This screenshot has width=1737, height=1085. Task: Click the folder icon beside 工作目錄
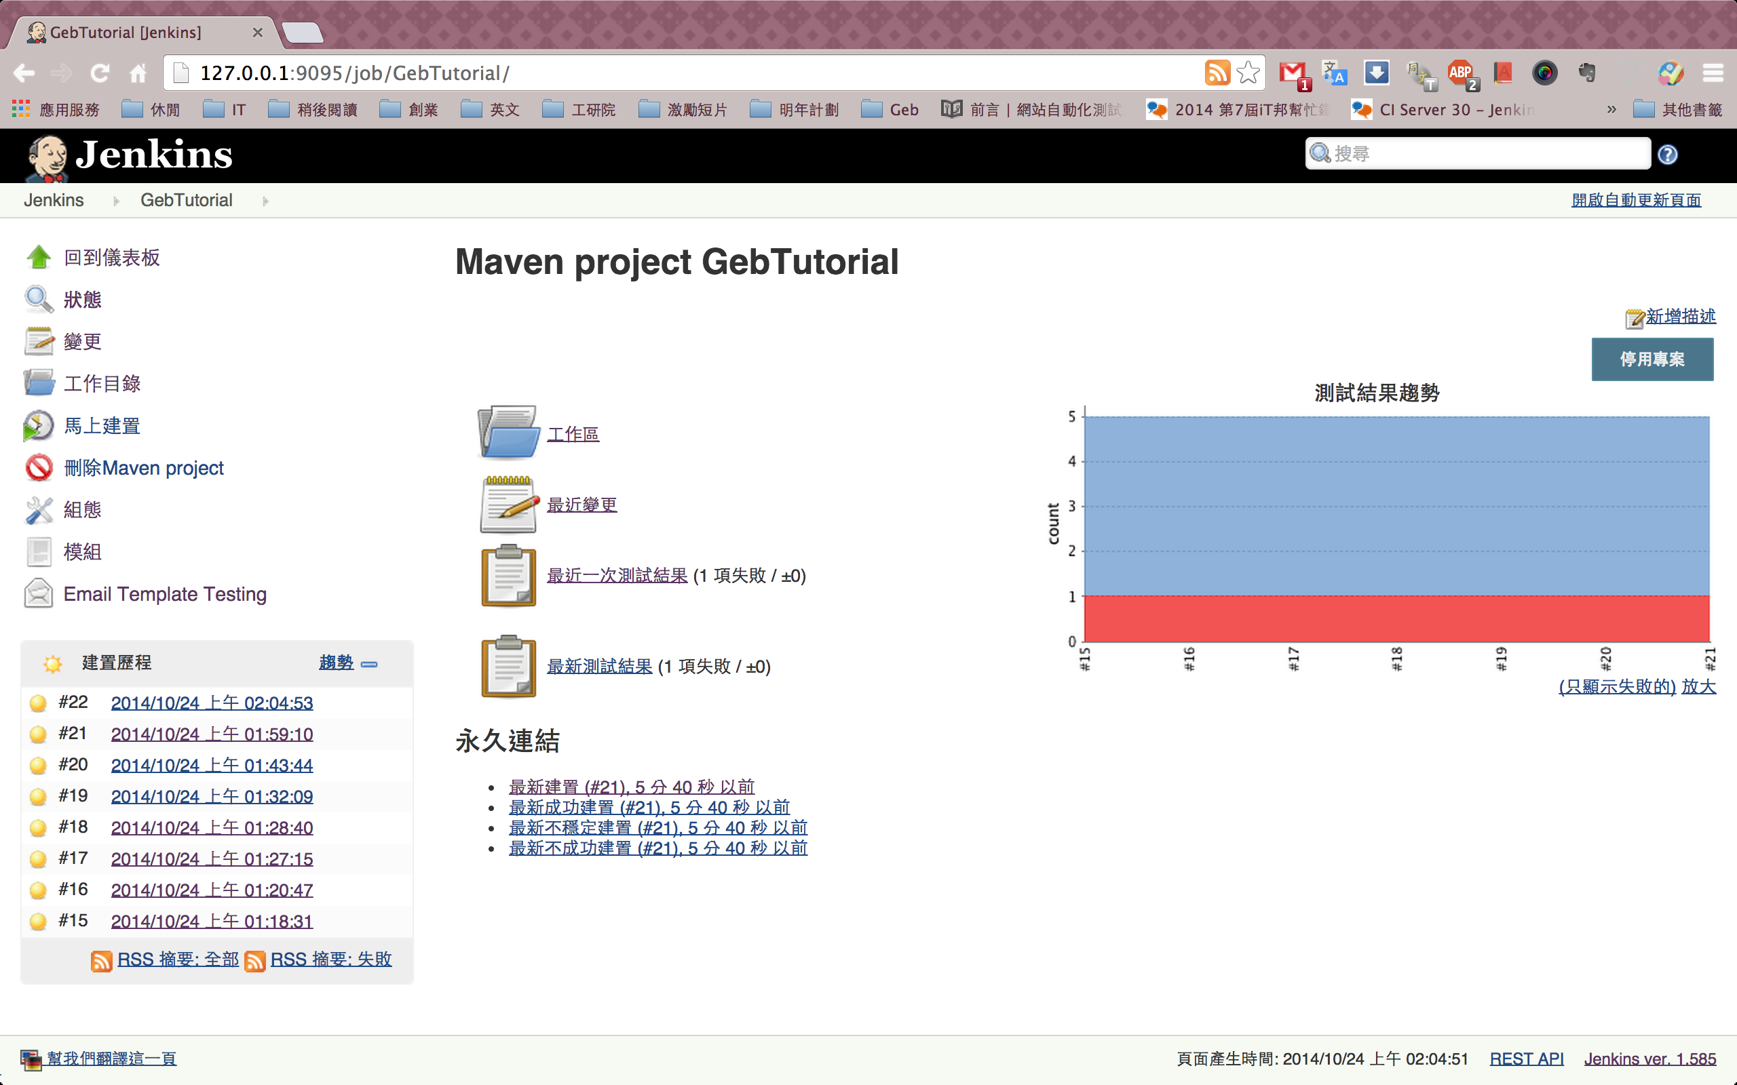tap(39, 383)
